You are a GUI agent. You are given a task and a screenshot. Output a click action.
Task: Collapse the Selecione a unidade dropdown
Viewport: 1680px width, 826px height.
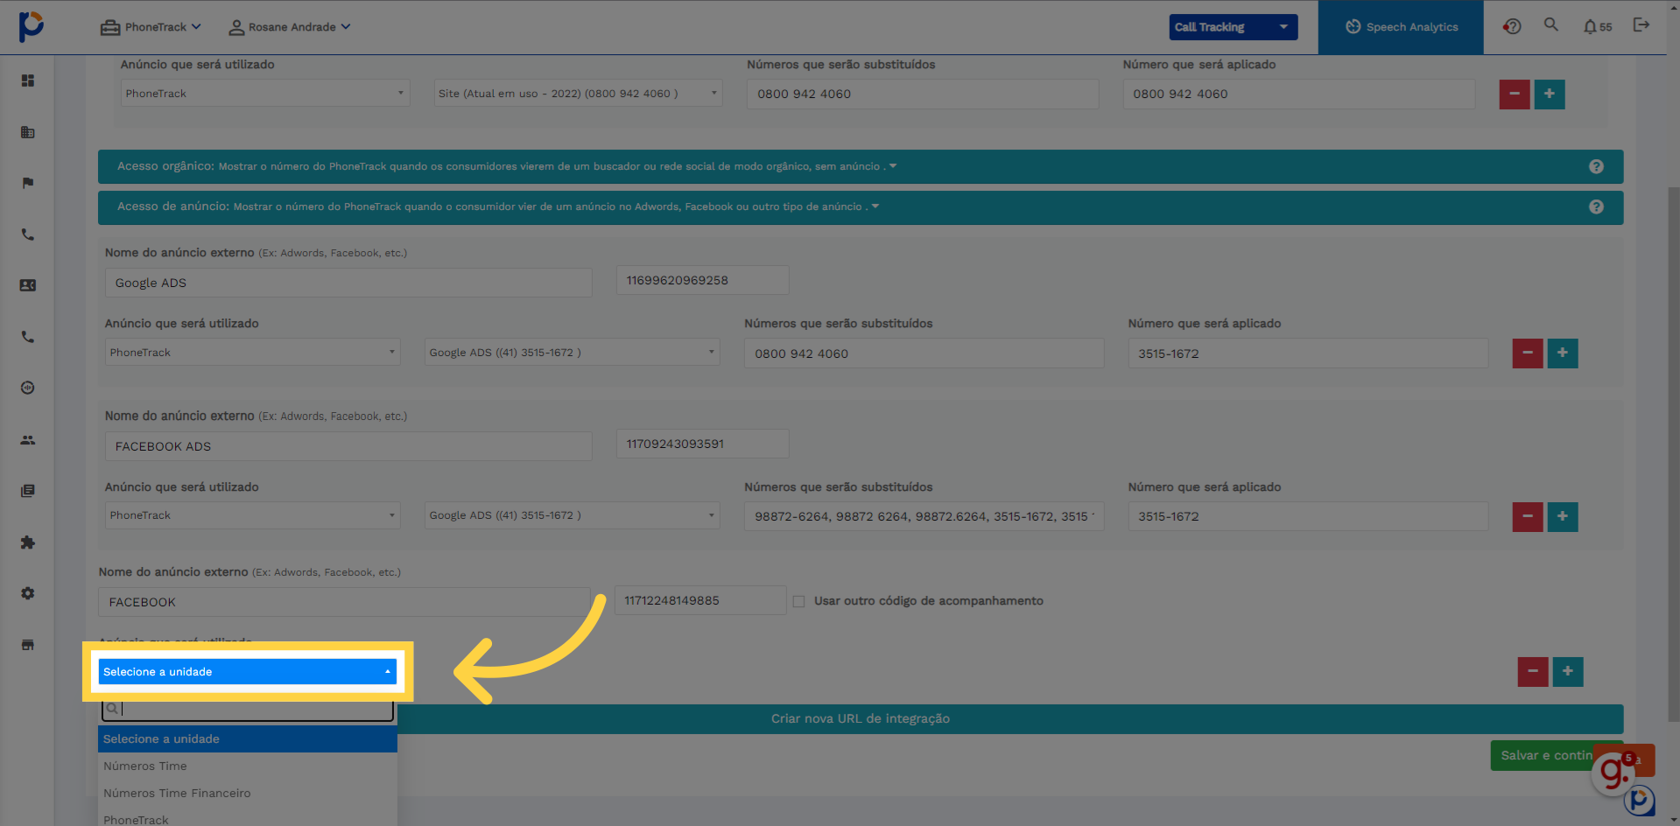point(248,672)
